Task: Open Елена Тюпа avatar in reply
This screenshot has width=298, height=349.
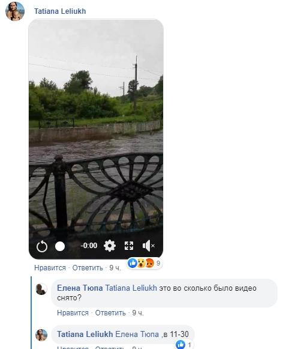Action: coord(41,289)
